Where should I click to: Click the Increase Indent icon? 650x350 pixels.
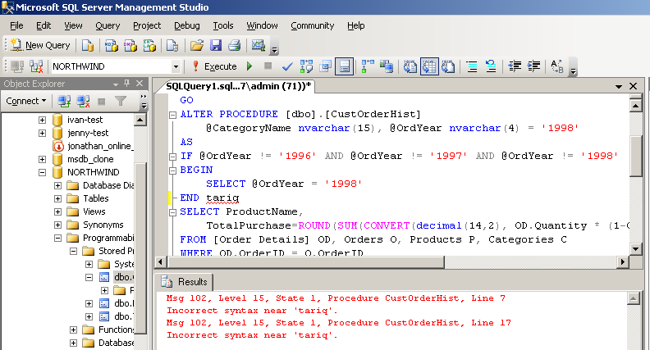point(533,66)
